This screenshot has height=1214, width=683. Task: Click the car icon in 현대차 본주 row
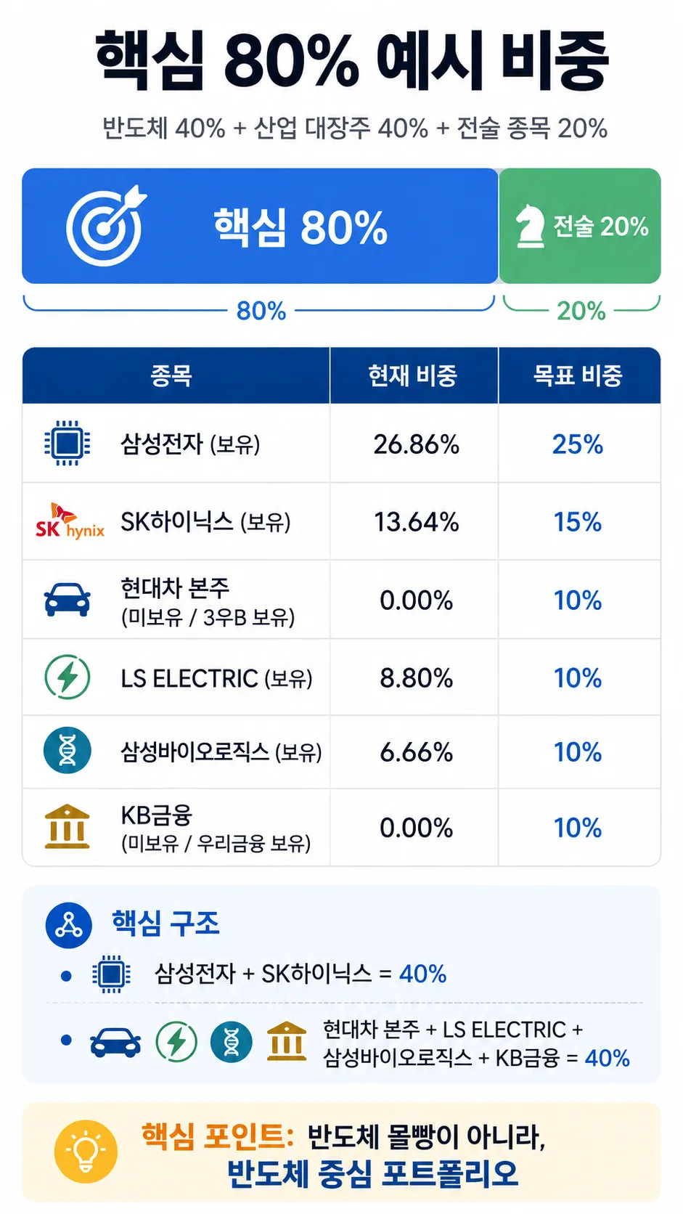click(68, 599)
